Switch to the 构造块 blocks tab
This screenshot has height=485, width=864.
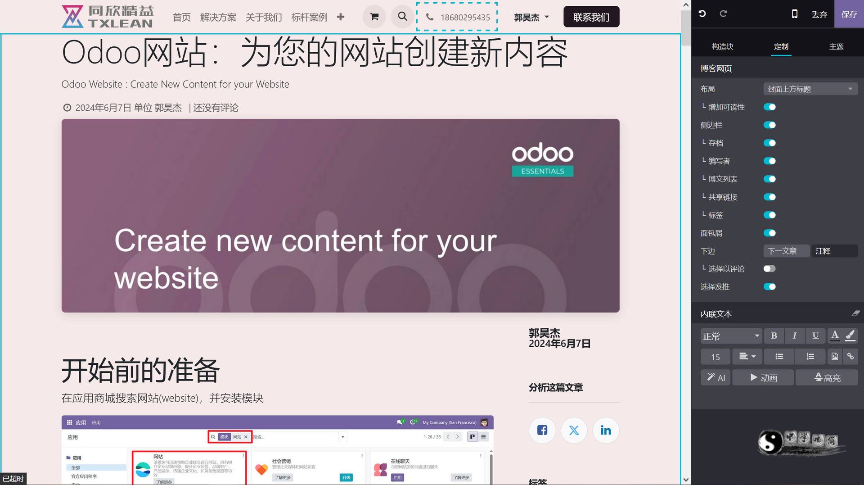pyautogui.click(x=722, y=46)
